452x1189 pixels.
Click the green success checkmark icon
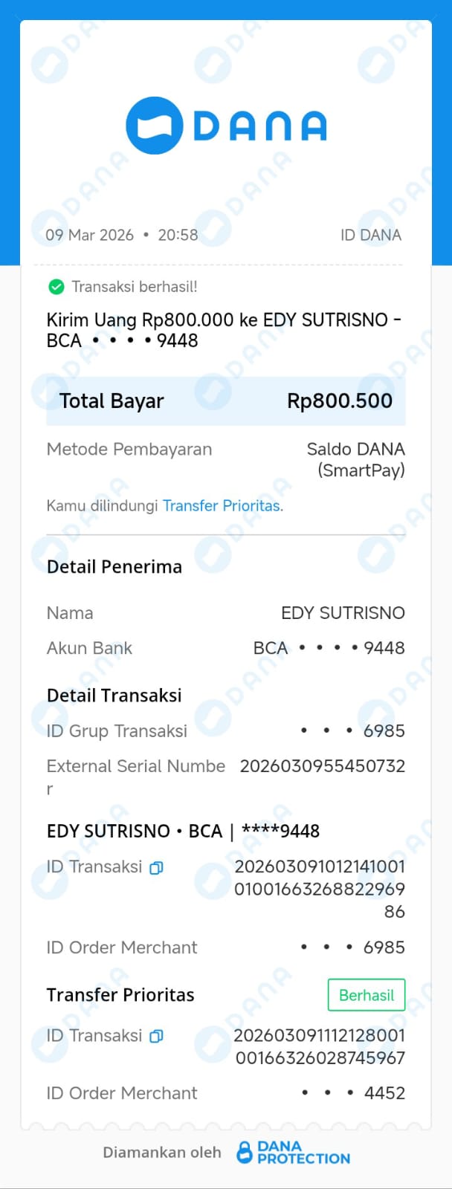point(56,287)
